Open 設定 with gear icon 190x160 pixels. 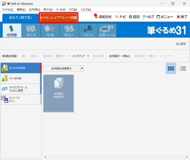tap(134, 17)
